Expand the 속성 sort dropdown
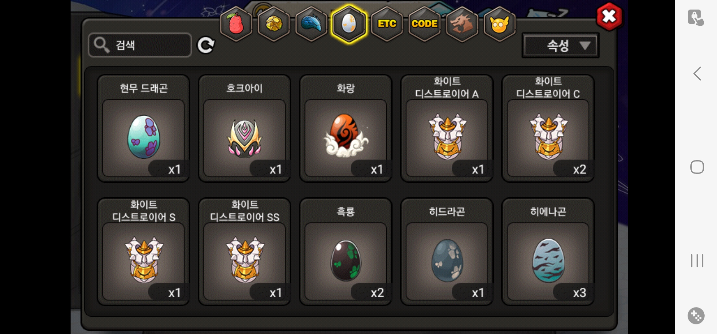717x334 pixels. click(560, 46)
